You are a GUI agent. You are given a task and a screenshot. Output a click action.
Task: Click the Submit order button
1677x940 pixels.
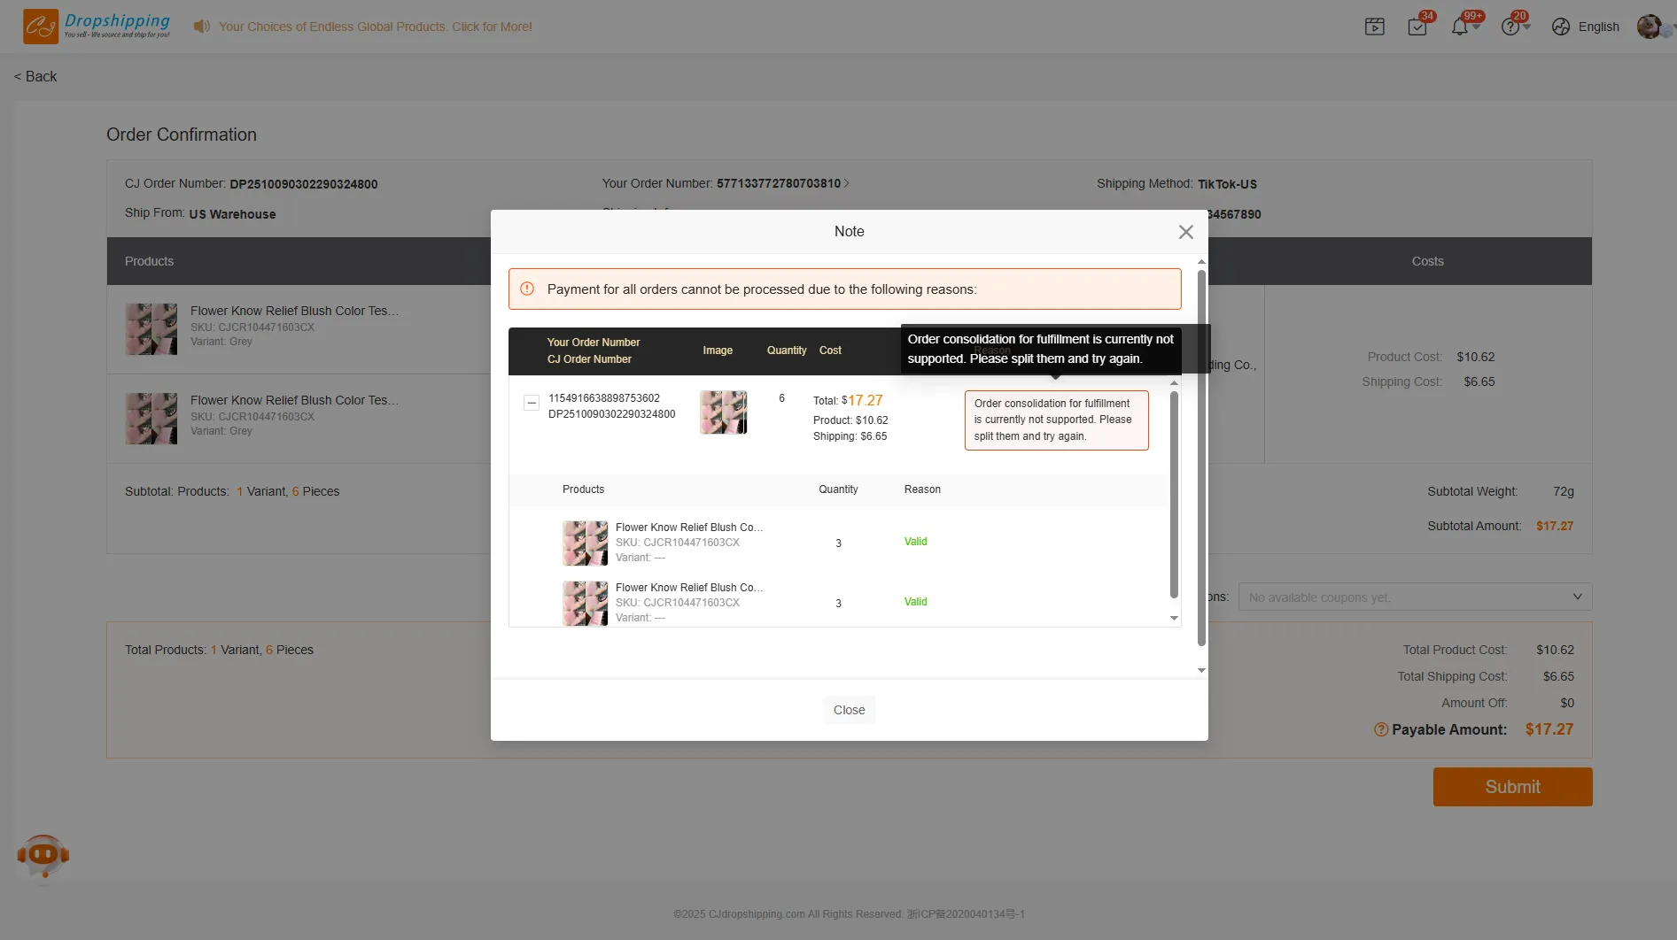click(1512, 787)
